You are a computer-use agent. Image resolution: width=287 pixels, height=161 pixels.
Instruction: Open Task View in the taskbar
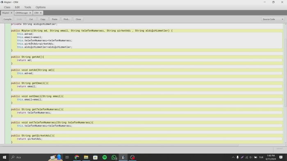pos(67,157)
